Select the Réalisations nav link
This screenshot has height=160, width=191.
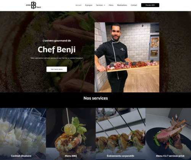coord(122,5)
